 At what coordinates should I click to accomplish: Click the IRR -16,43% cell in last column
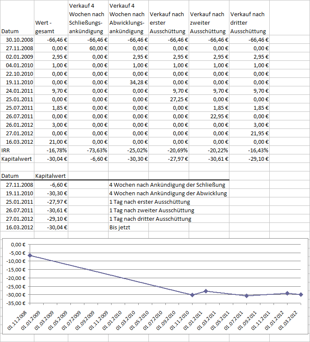pos(249,150)
